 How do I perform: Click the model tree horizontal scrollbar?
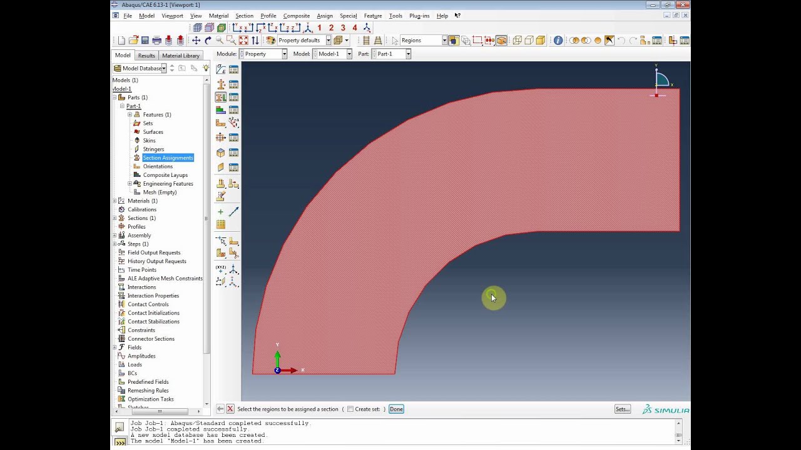[x=159, y=412]
